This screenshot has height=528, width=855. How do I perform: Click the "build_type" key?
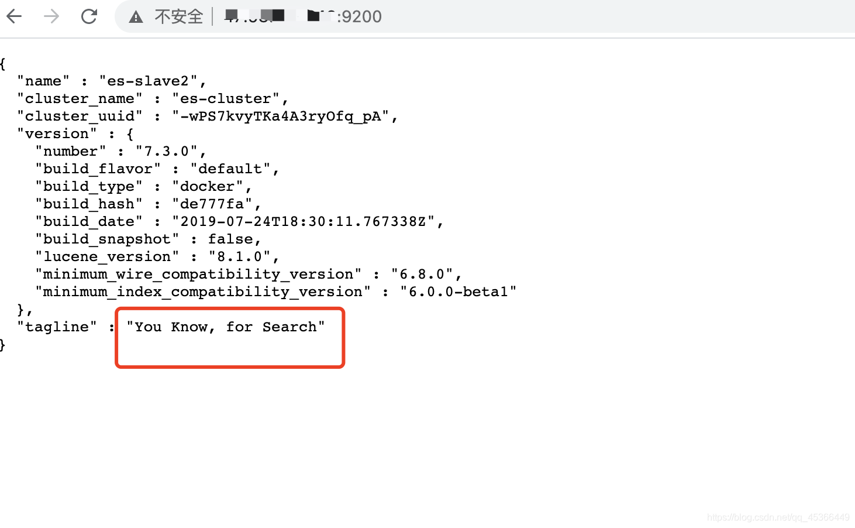point(89,186)
